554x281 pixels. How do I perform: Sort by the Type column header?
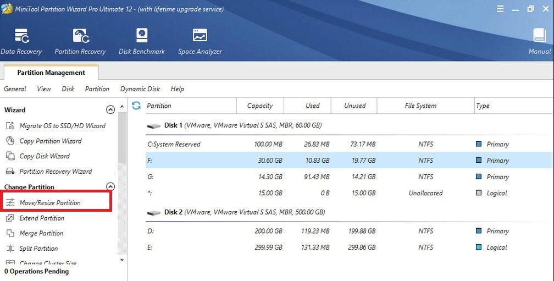(483, 106)
